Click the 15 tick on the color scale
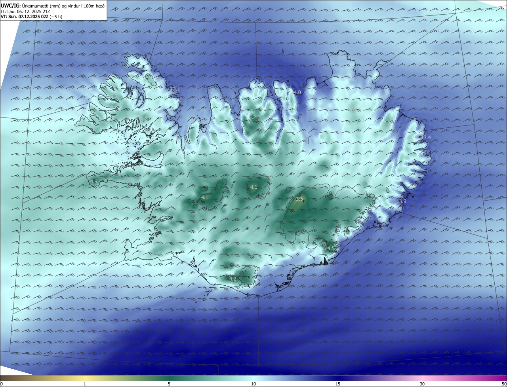 pyautogui.click(x=338, y=384)
